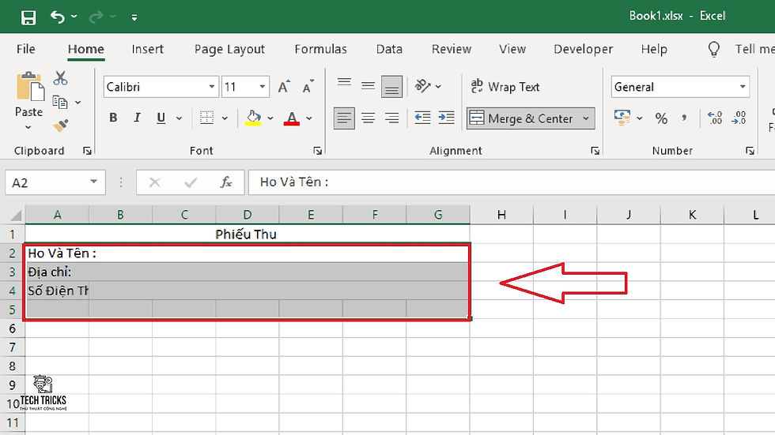Image resolution: width=775 pixels, height=435 pixels.
Task: Click the Redo arrow icon
Action: tap(96, 17)
